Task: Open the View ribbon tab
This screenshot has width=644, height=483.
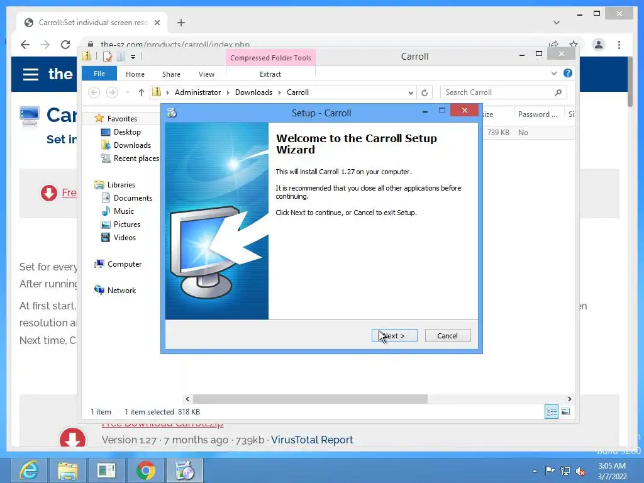Action: pyautogui.click(x=206, y=74)
